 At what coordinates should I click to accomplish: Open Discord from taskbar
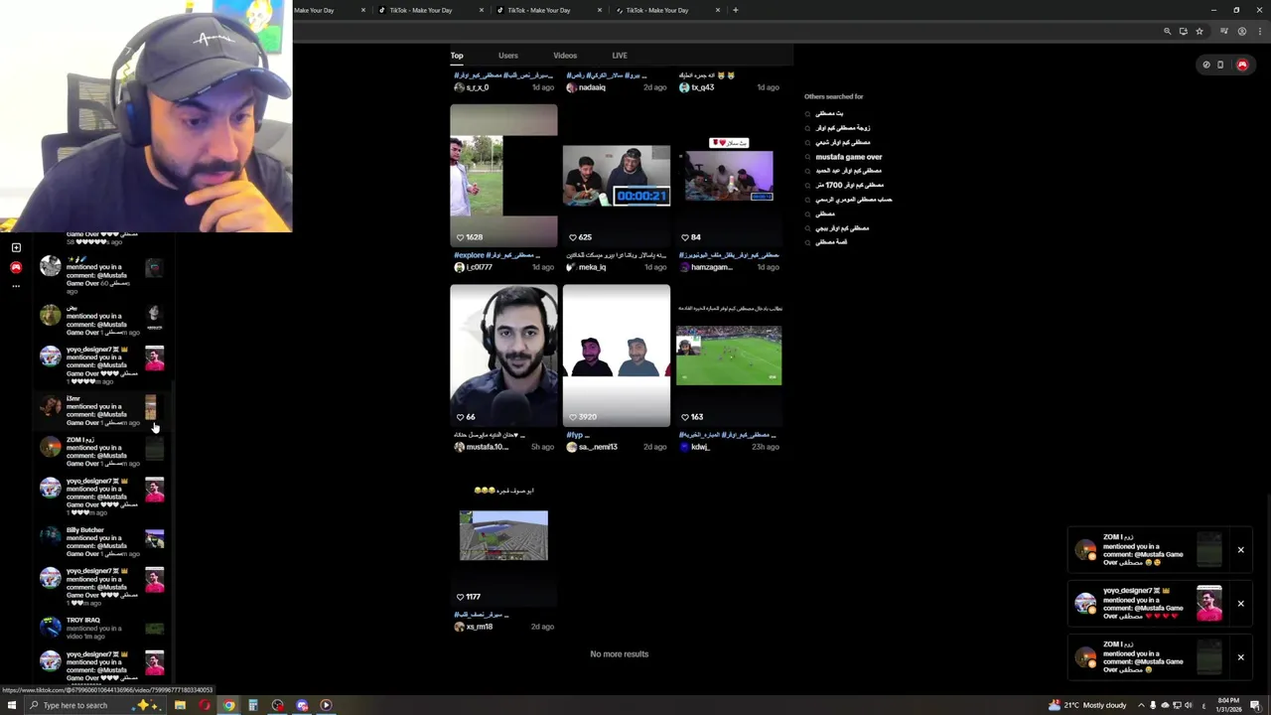(x=302, y=705)
